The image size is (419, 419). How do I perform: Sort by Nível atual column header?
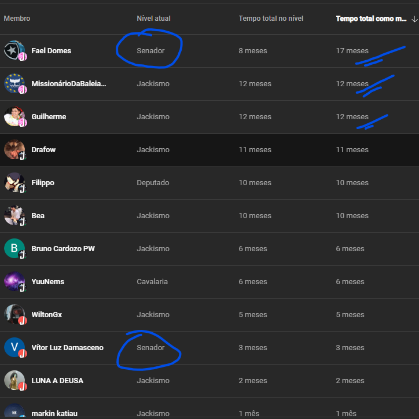point(153,19)
